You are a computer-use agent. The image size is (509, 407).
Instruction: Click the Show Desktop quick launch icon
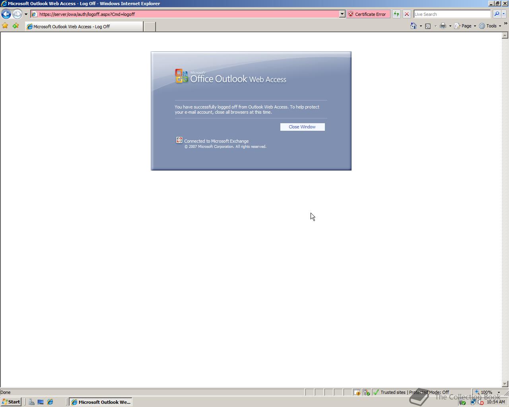(41, 402)
